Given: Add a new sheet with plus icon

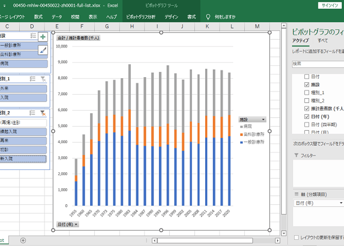Looking at the screenshot, I should (x=23, y=240).
